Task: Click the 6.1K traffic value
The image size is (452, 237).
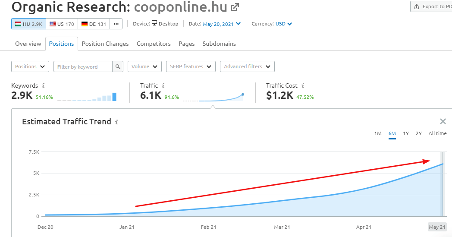Action: (x=151, y=95)
